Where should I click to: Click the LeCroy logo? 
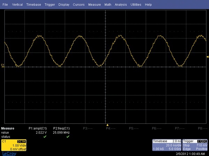click(x=9, y=153)
